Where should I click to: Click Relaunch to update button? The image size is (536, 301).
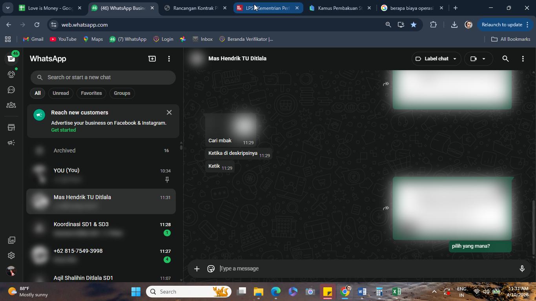[x=502, y=25]
